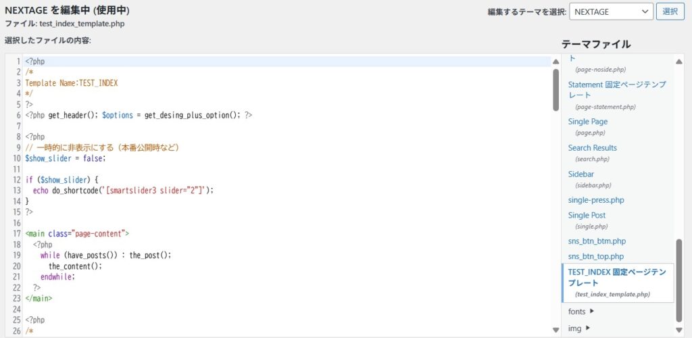Expand the fonts folder
The image size is (692, 338).
(x=581, y=312)
